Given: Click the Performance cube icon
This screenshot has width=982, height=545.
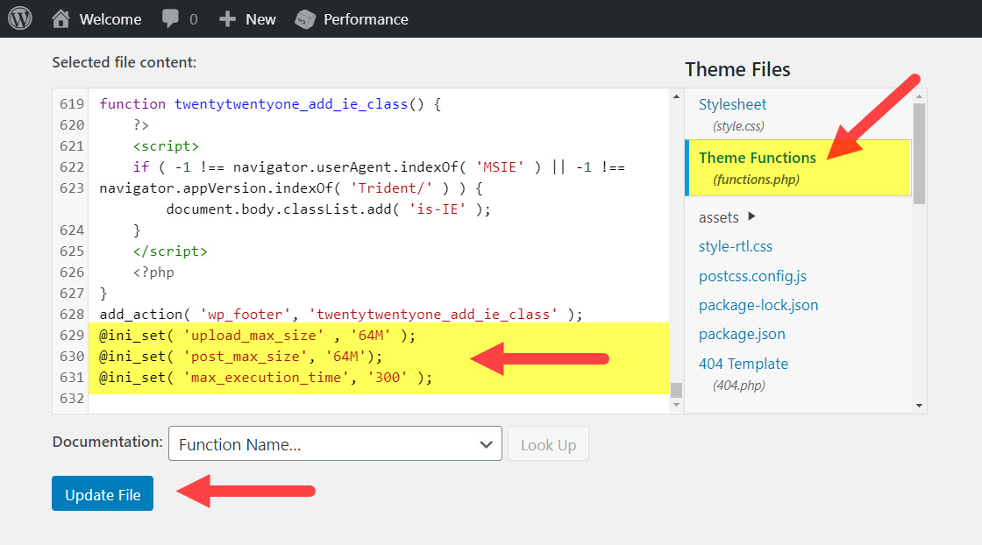Looking at the screenshot, I should click(304, 18).
